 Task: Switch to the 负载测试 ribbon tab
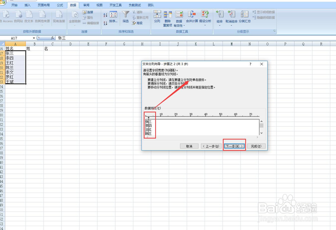[135, 5]
